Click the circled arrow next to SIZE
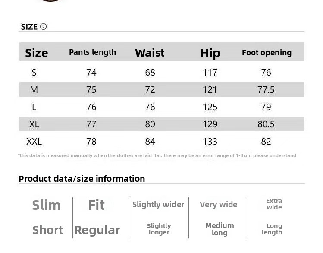 pyautogui.click(x=43, y=27)
